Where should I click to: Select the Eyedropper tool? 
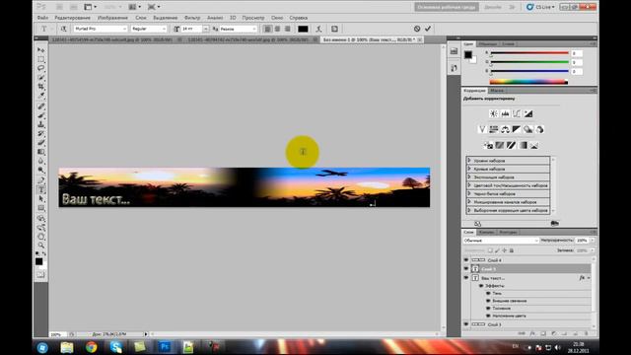click(x=41, y=96)
